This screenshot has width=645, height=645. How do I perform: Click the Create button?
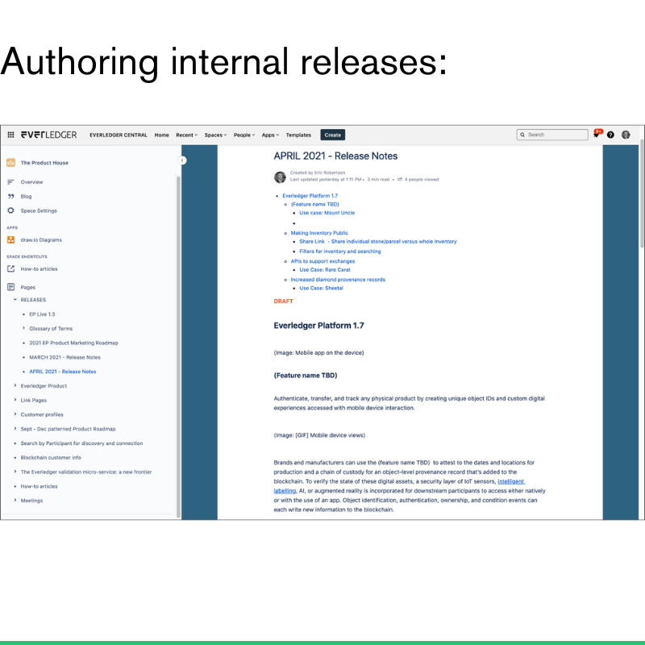pyautogui.click(x=333, y=135)
